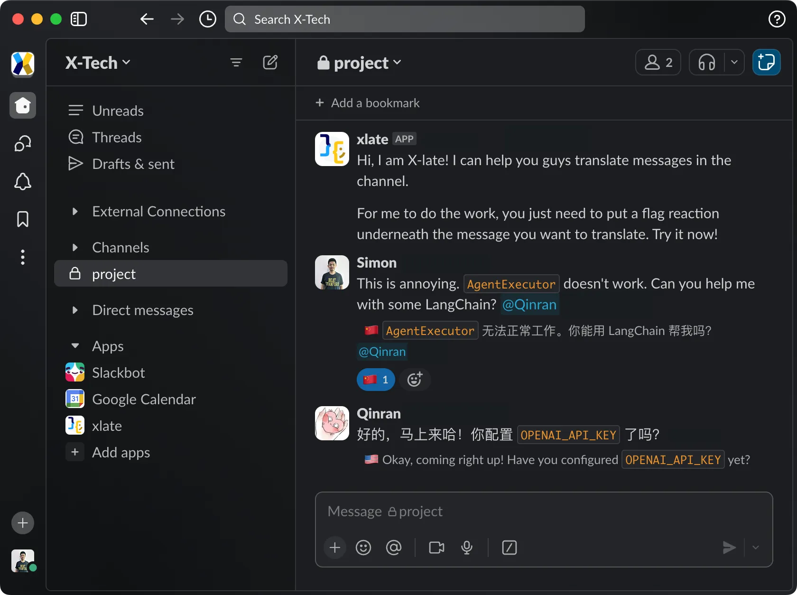Click Add apps in the sidebar
Image resolution: width=797 pixels, height=595 pixels.
120,452
